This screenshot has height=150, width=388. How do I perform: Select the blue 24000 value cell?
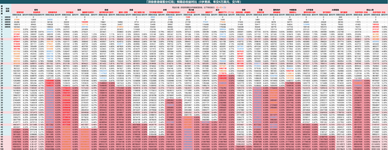50,19
